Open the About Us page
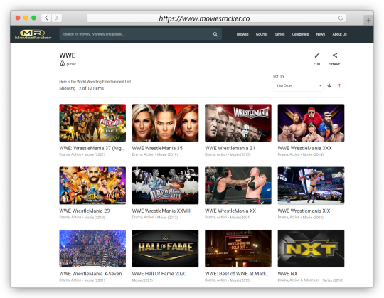Screen dimensions: 384x298 pos(339,34)
